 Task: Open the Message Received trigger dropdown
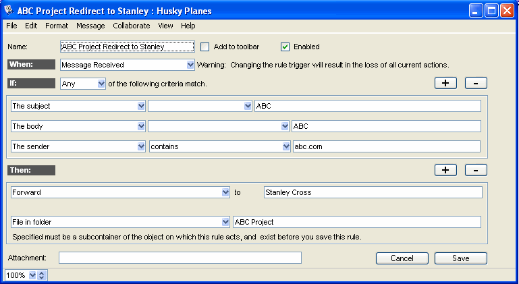[190, 65]
